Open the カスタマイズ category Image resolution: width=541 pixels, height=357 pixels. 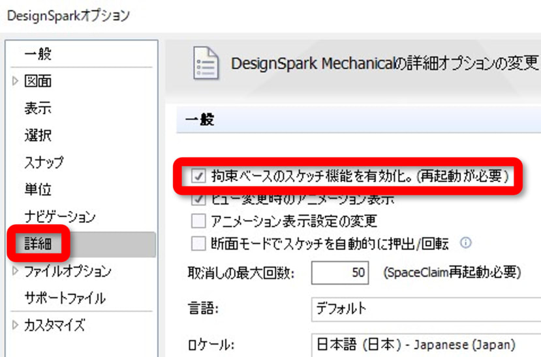click(55, 325)
